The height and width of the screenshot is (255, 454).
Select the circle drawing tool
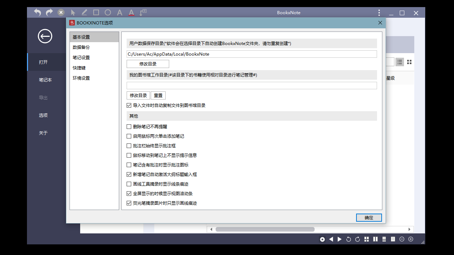tap(107, 12)
